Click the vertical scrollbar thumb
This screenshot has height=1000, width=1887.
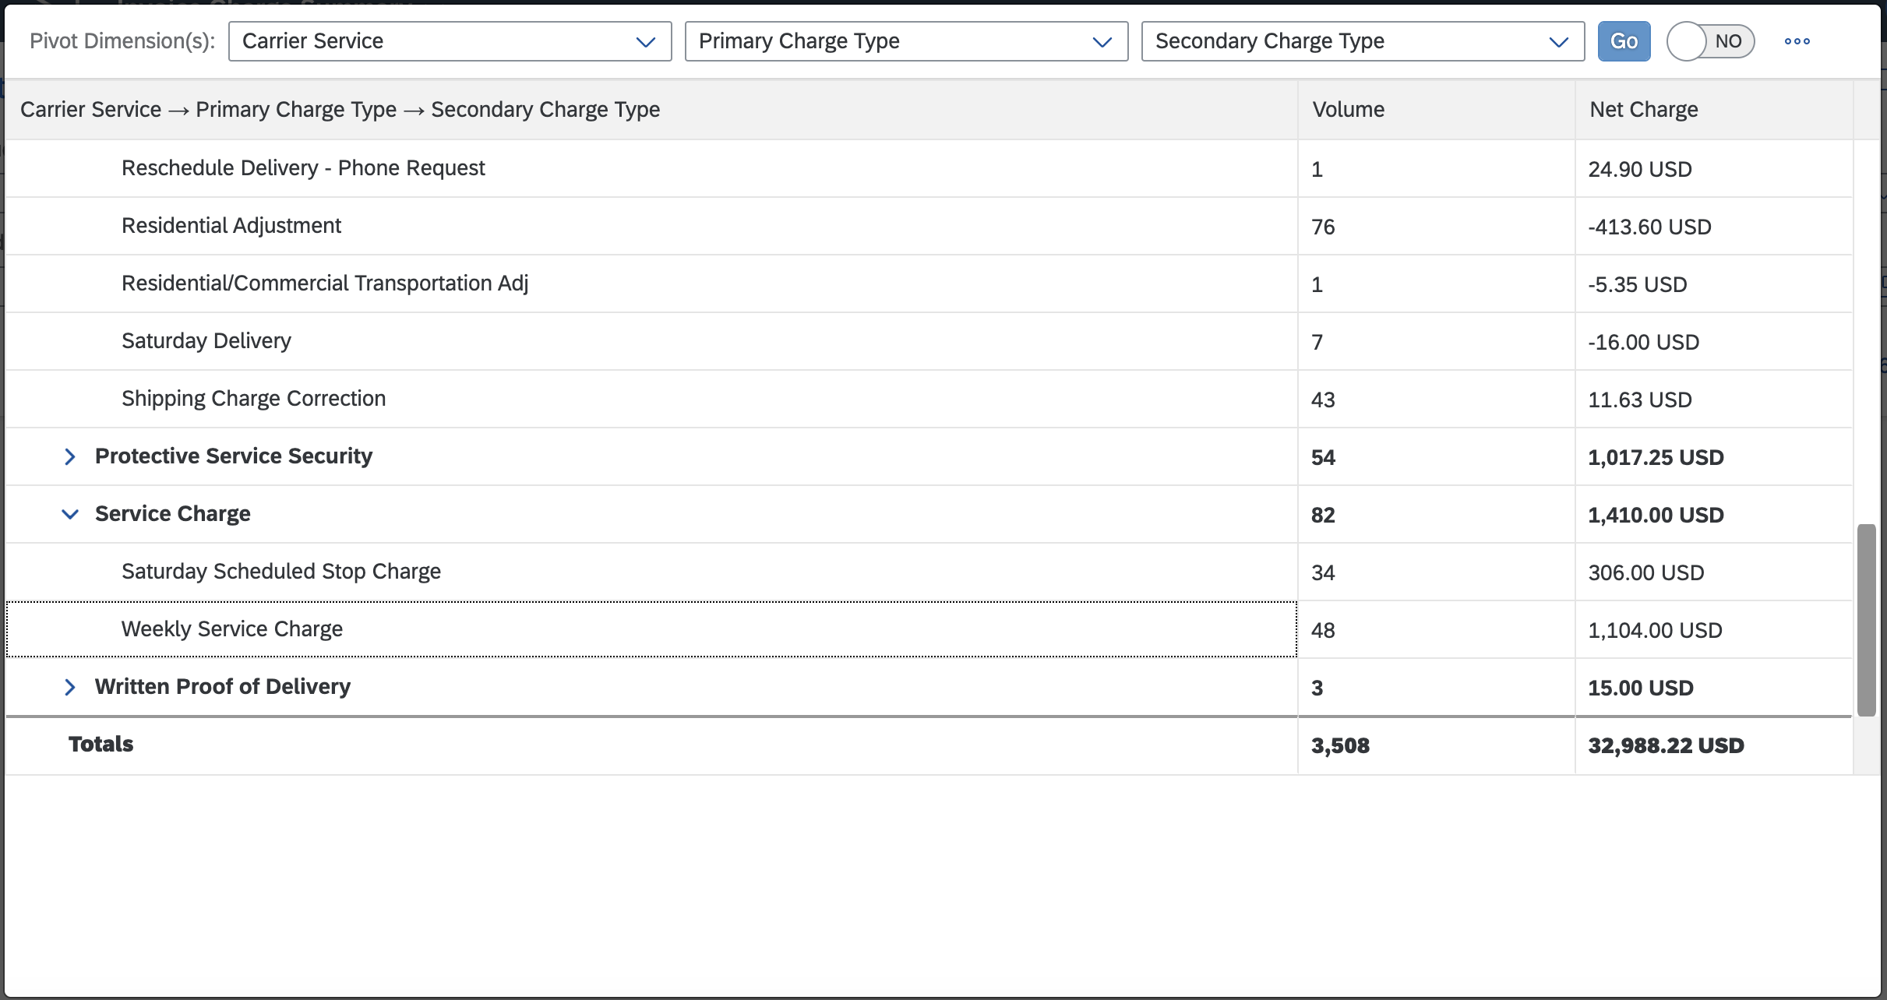tap(1866, 620)
